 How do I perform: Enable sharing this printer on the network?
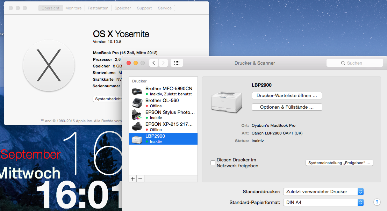coord(213,163)
